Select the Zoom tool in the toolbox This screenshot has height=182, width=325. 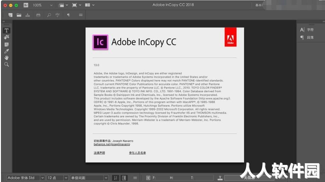[6, 64]
